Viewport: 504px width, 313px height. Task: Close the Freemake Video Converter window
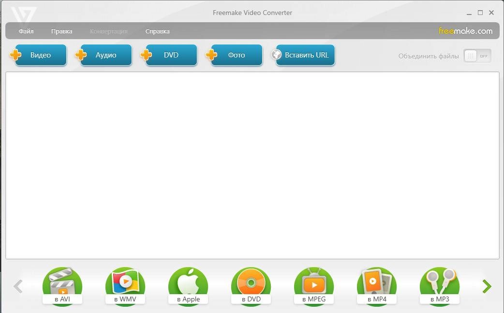pos(491,13)
